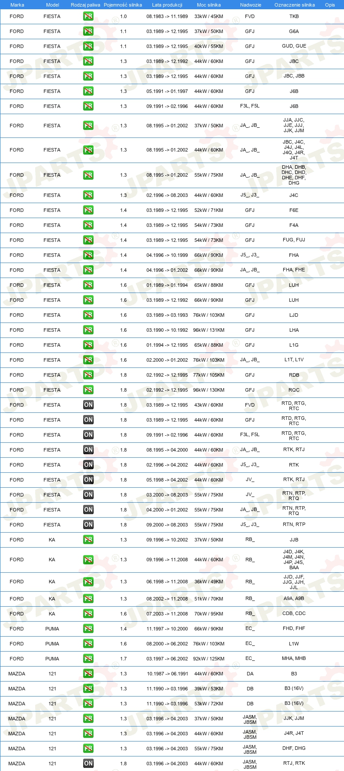This screenshot has height=771, width=344.
Task: Click the power value 70kW / 95KM
Action: [x=209, y=614]
